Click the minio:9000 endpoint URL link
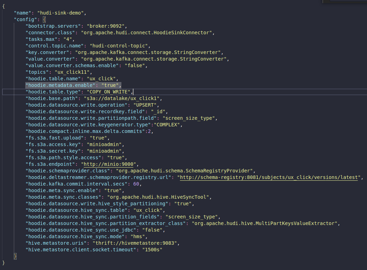367x270 pixels. tap(108, 164)
